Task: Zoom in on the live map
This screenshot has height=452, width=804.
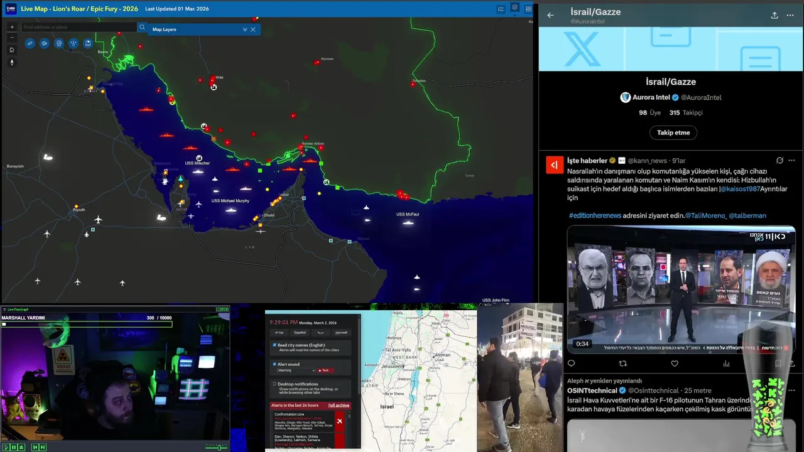Action: (12, 27)
